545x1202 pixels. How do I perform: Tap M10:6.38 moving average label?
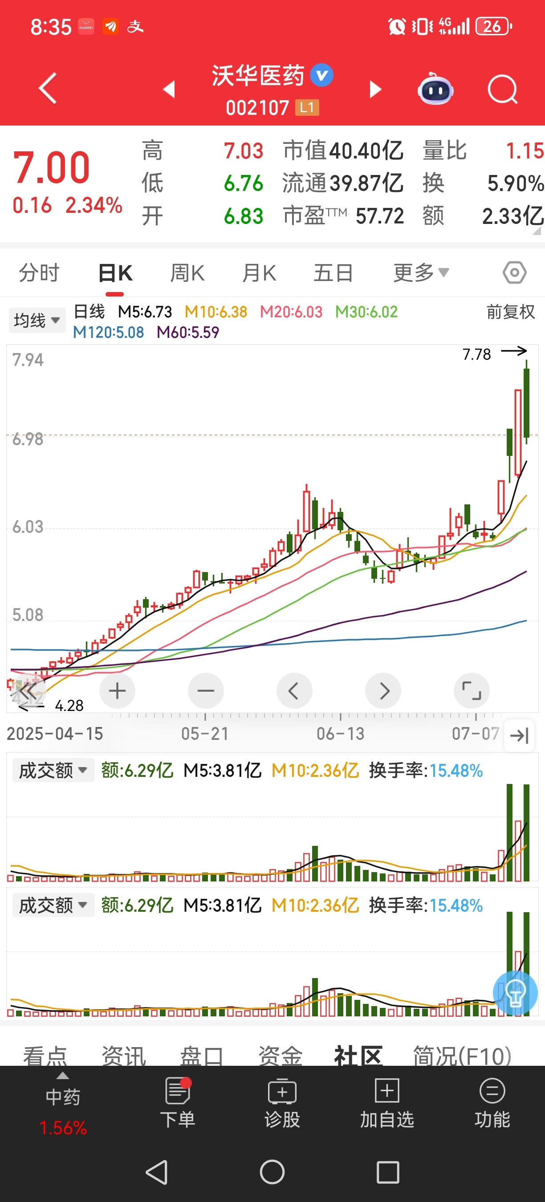[216, 312]
